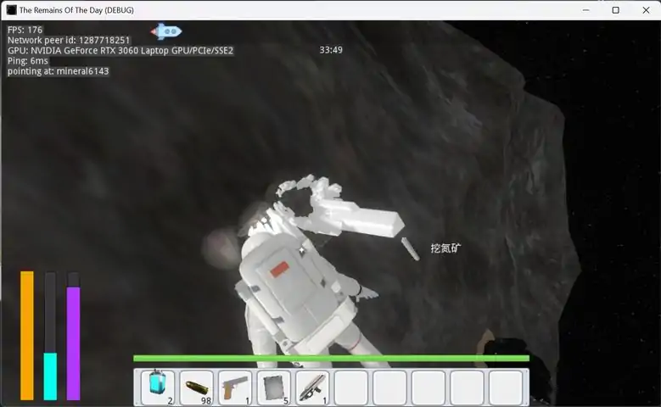This screenshot has height=407, width=661.
Task: Select the pistol hotbar slot
Action: (235, 387)
